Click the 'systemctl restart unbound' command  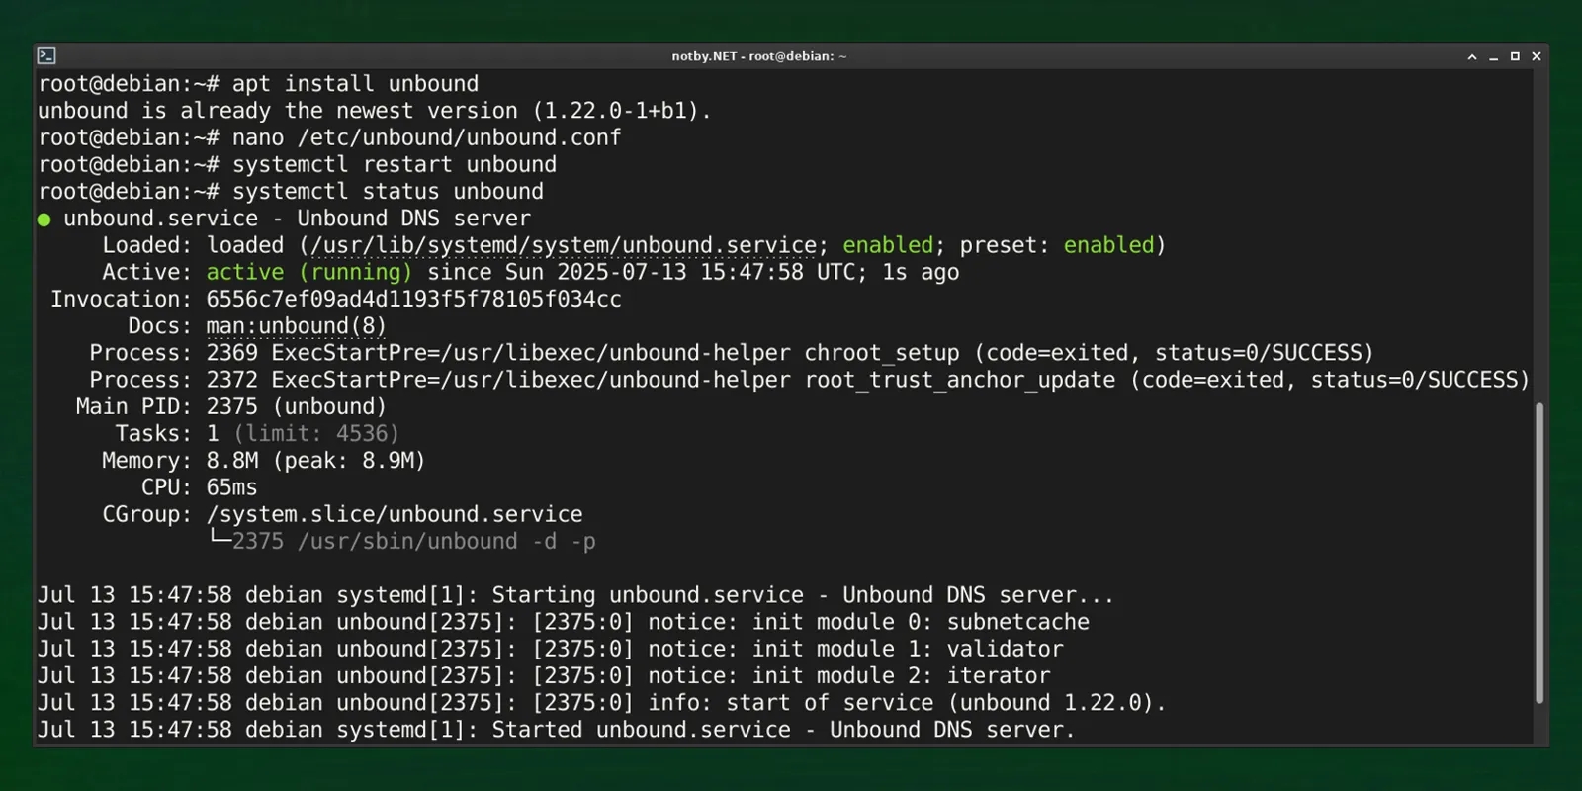pyautogui.click(x=395, y=164)
